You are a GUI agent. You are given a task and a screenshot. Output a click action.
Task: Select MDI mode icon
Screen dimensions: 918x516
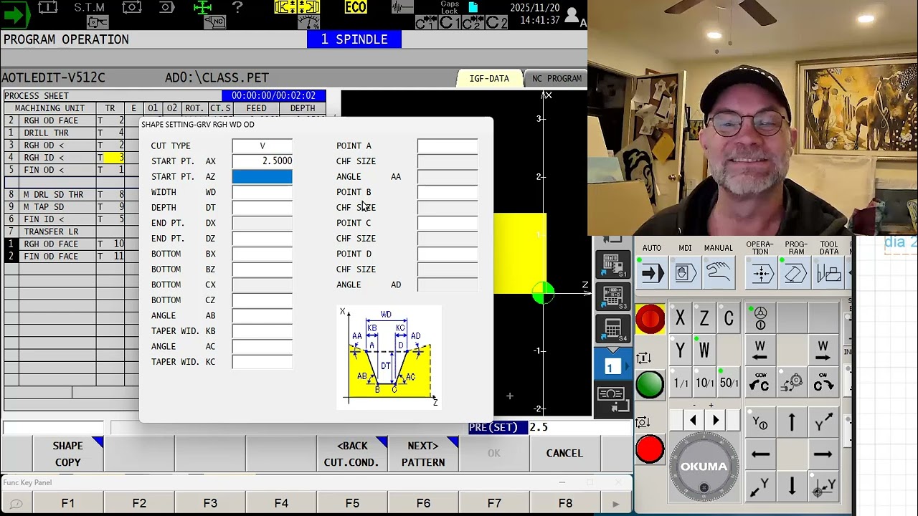click(686, 273)
